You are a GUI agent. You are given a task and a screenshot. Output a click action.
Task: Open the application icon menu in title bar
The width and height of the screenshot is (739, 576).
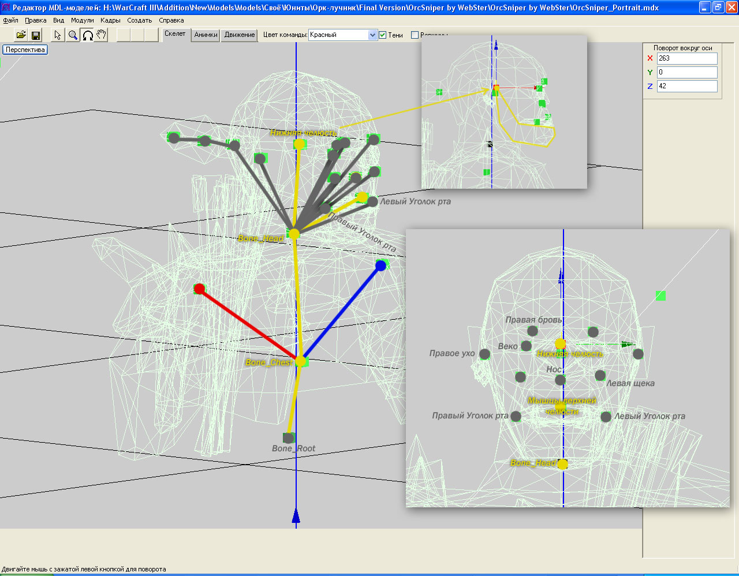point(6,8)
